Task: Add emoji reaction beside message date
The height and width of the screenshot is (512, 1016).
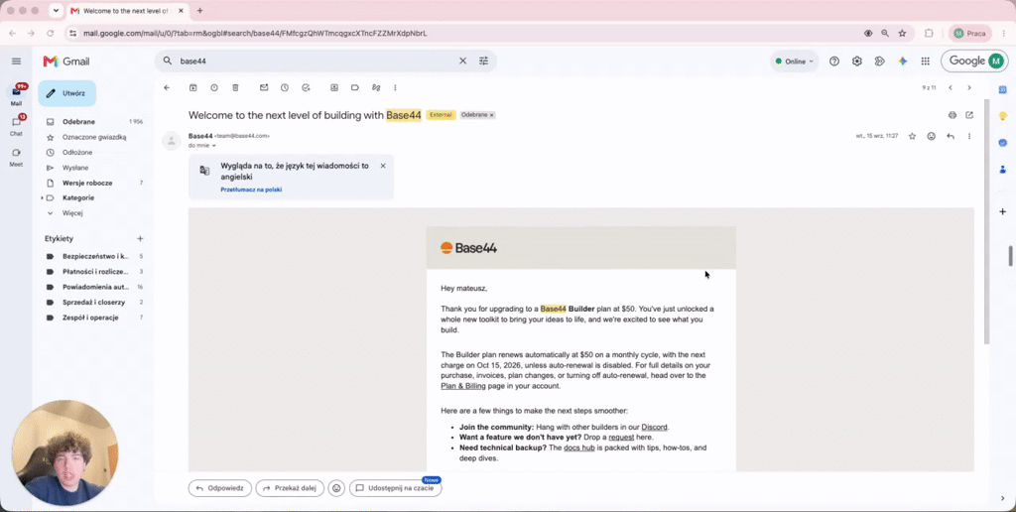Action: point(931,136)
